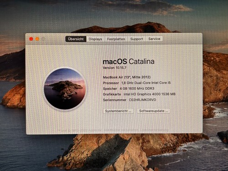Image resolution: width=228 pixels, height=171 pixels.
Task: Click the serial number C02HRJMKDRVD
Action: coord(142,100)
